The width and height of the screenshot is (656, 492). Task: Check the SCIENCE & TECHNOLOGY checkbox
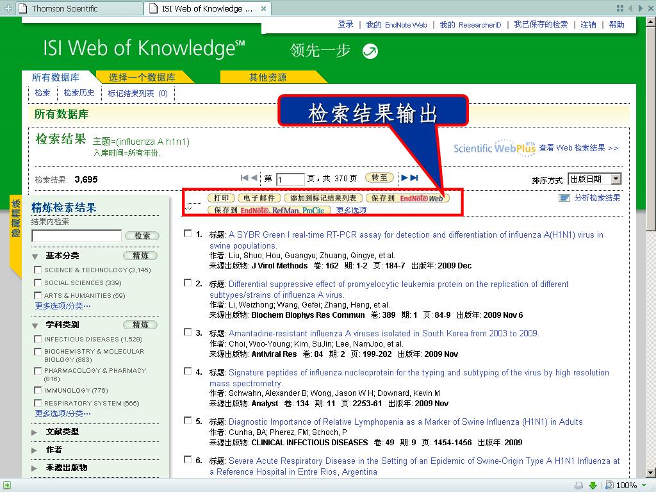pos(38,270)
